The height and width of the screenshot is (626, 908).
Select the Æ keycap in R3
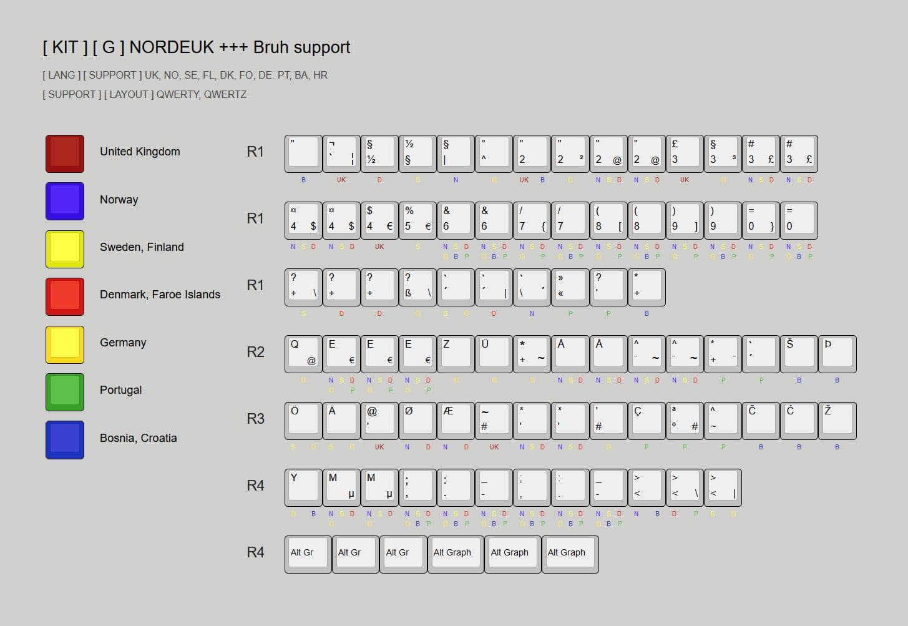pyautogui.click(x=455, y=419)
